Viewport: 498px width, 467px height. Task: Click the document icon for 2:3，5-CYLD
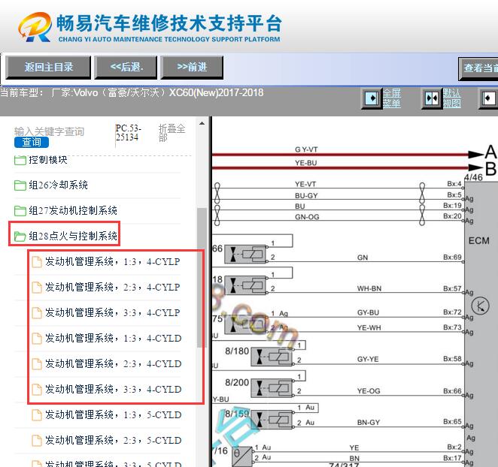[x=37, y=441]
